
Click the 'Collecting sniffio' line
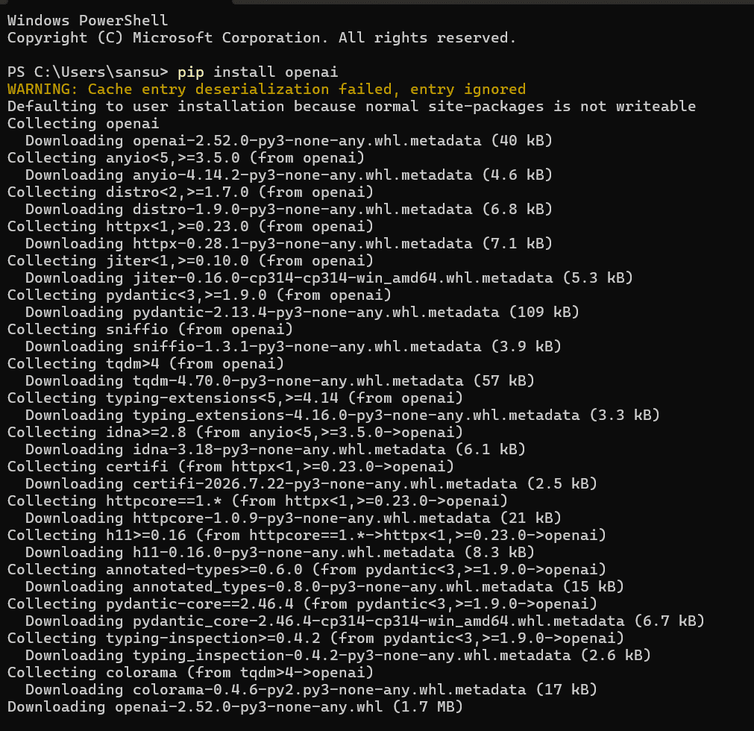tap(150, 330)
